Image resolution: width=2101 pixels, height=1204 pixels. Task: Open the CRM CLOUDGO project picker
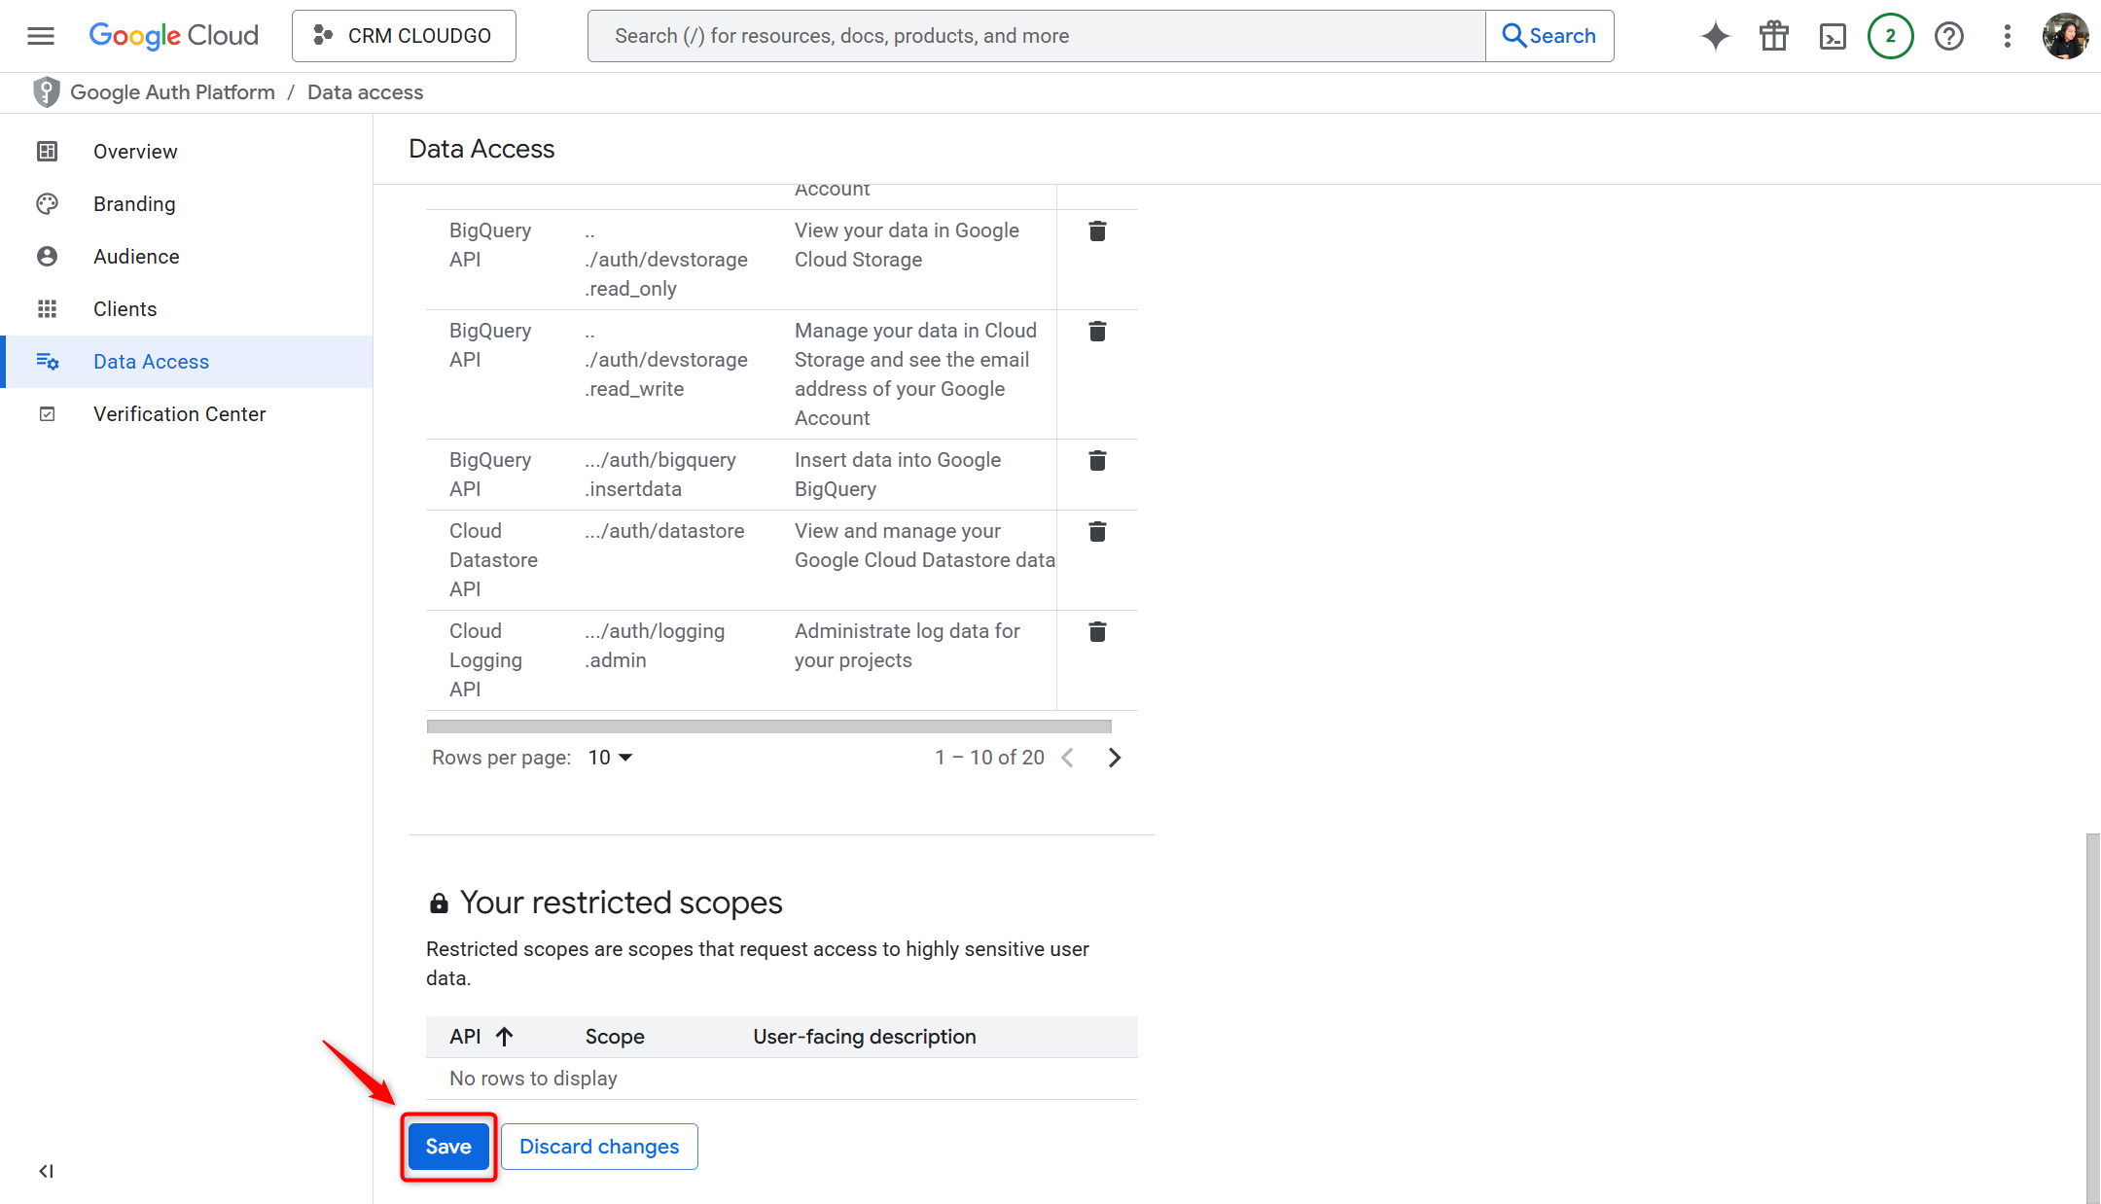pyautogui.click(x=403, y=35)
